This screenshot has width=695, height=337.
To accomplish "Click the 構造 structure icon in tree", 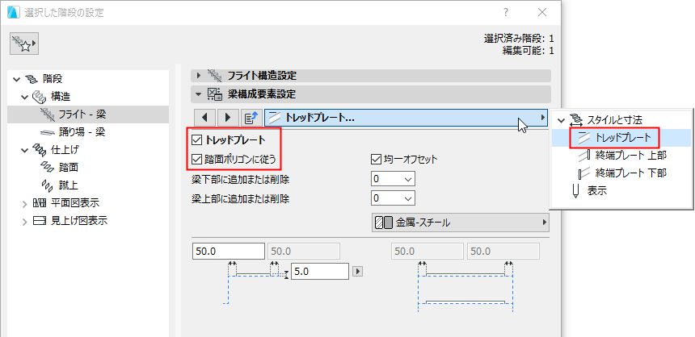I will tap(39, 97).
